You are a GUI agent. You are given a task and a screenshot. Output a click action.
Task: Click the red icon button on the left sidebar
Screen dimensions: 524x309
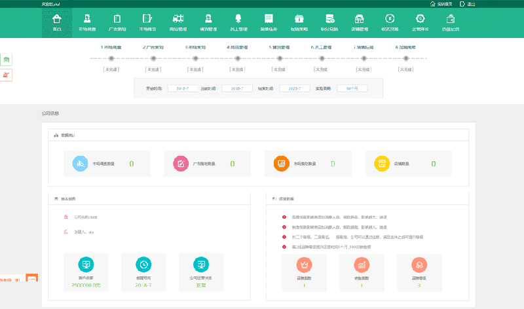[7, 75]
